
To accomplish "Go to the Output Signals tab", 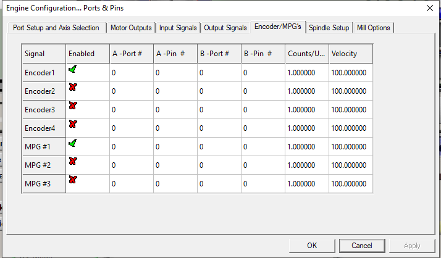I will (x=225, y=28).
